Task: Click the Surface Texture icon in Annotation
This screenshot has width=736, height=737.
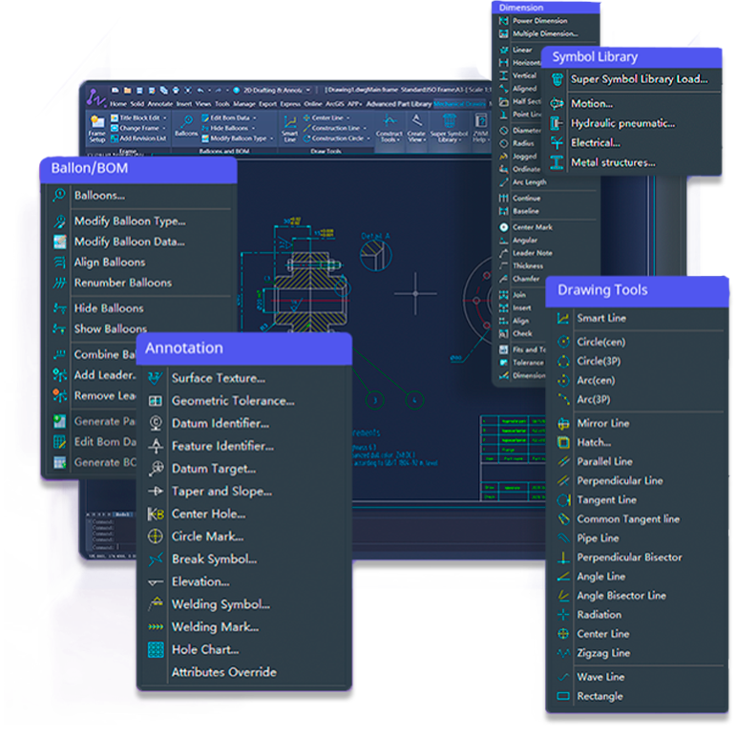Action: coord(156,378)
